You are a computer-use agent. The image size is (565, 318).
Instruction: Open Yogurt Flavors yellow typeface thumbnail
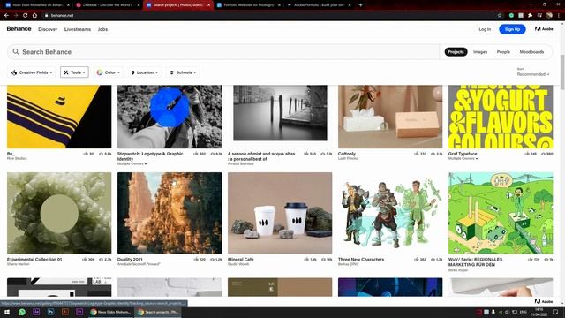point(501,117)
